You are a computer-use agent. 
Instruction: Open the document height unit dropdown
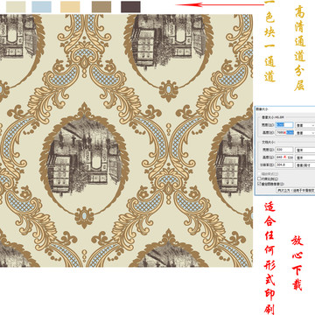point(305,157)
